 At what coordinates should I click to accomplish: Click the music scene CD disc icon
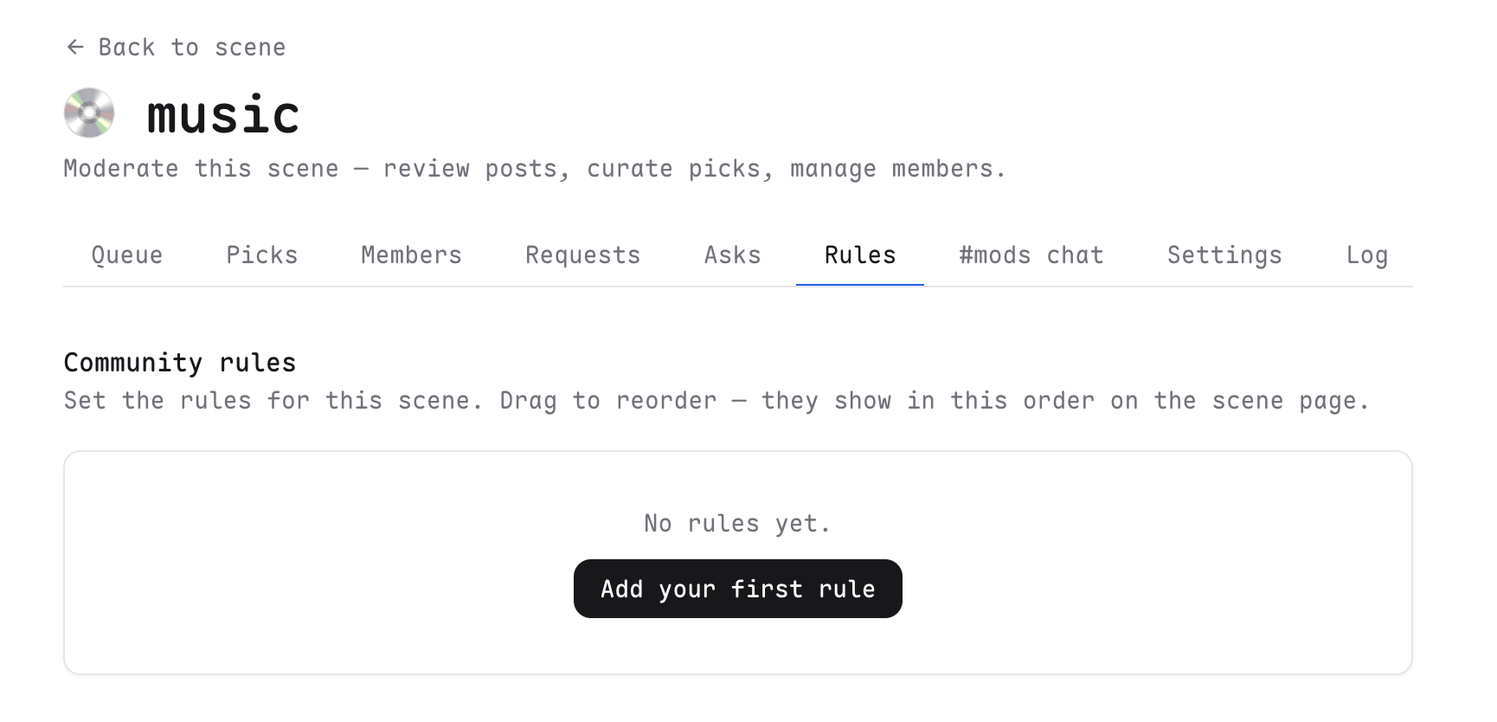pyautogui.click(x=89, y=113)
